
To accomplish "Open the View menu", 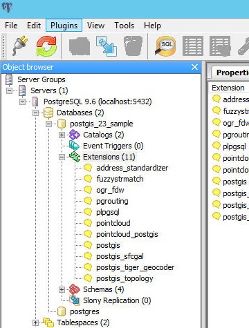I will point(95,26).
